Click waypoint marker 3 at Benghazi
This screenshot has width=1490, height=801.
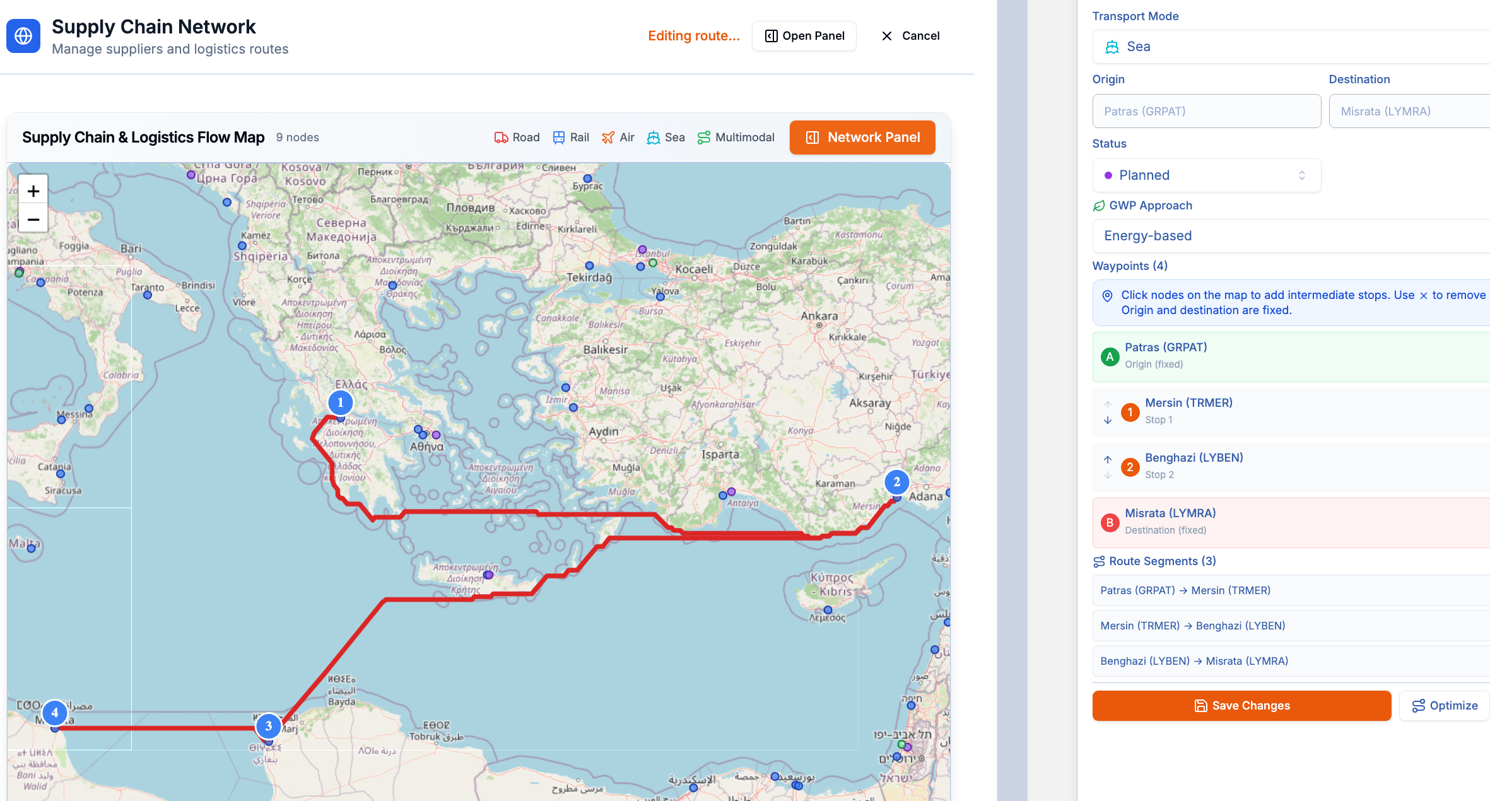pos(269,726)
